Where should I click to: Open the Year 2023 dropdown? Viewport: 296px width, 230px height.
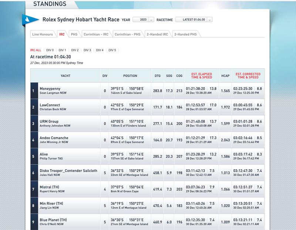tap(143, 20)
